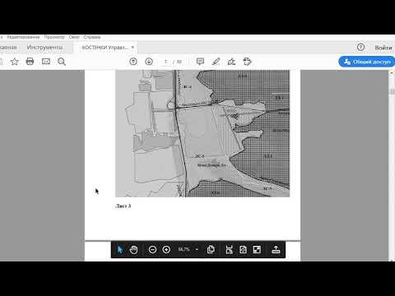Activate the selection arrow tool
This screenshot has width=395, height=296.
point(120,250)
